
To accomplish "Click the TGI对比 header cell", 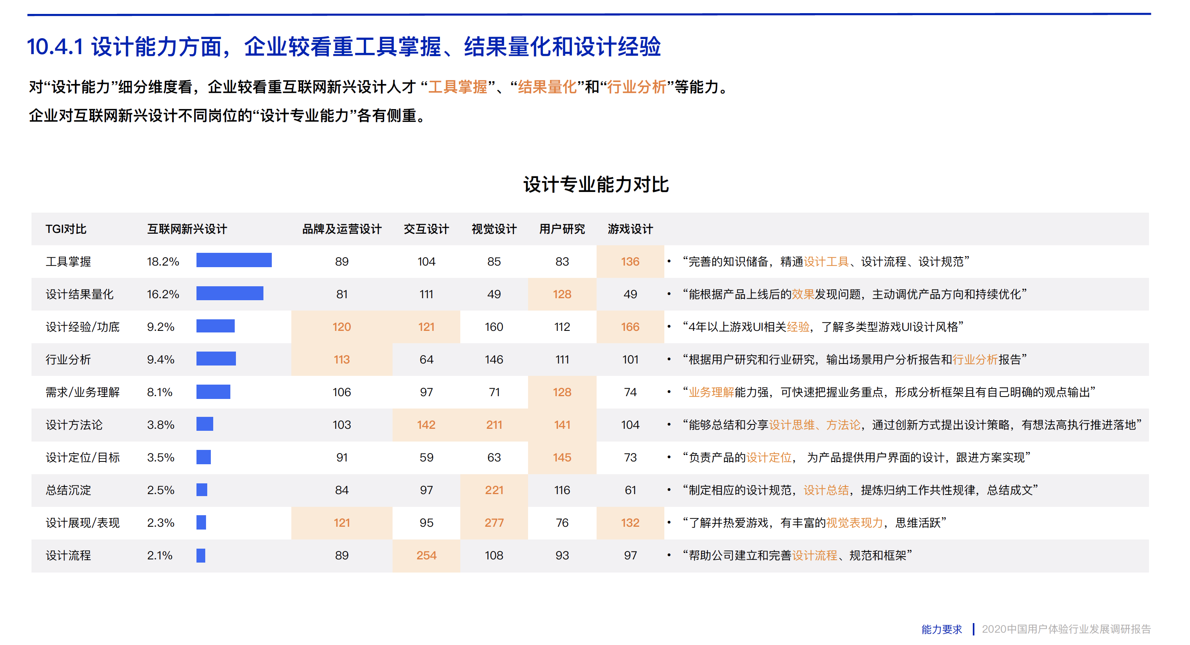I will 66,229.
